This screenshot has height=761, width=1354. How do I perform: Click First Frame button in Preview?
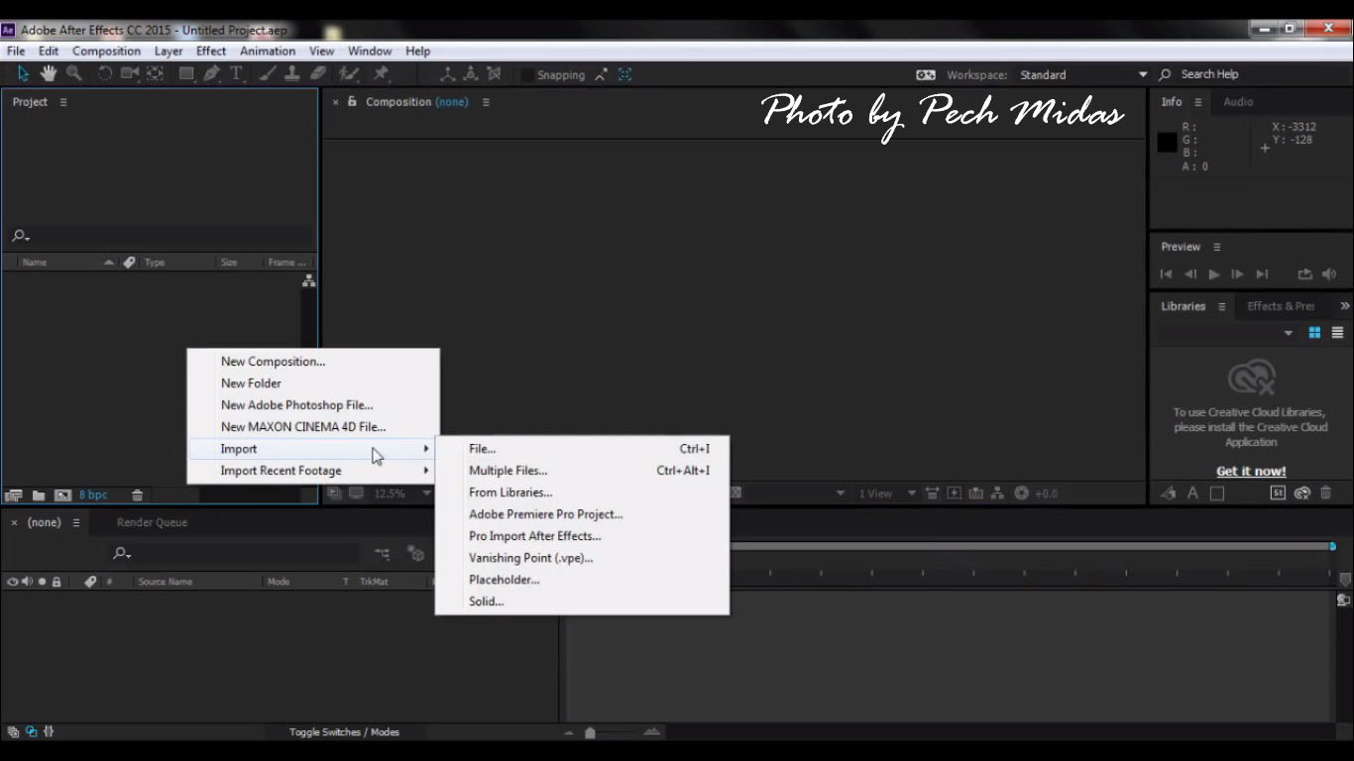coord(1167,274)
